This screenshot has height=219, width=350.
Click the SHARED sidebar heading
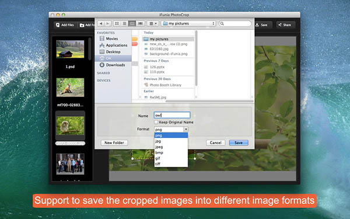(x=103, y=73)
